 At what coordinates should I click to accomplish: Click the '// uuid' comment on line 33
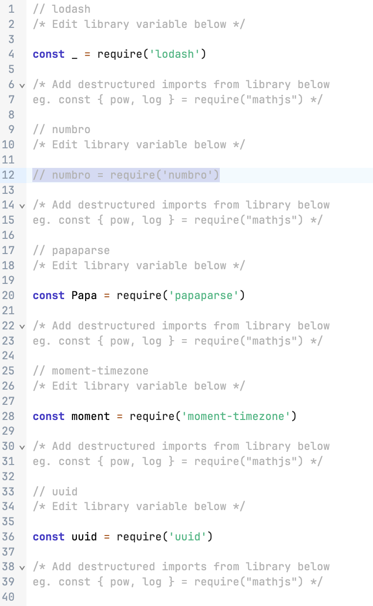[x=55, y=491]
